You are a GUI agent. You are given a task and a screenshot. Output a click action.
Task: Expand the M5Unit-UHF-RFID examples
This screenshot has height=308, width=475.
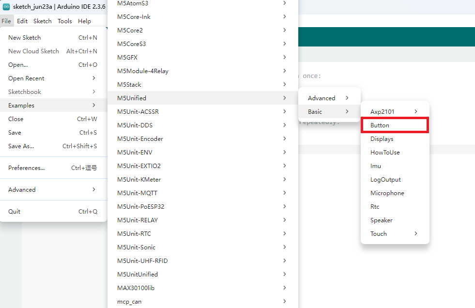click(x=203, y=261)
